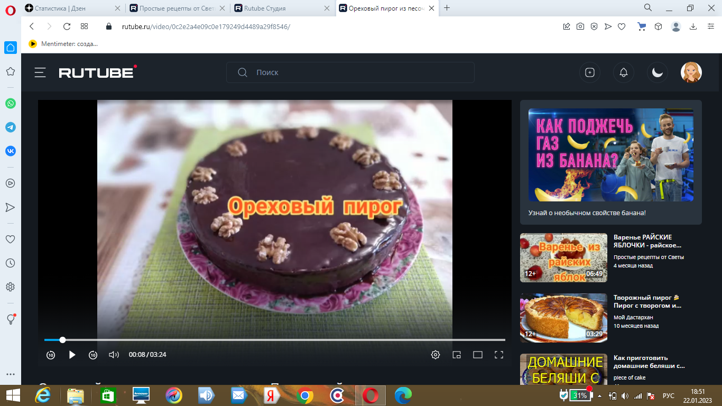
Task: Open sidebar player icon
Action: [x=11, y=183]
